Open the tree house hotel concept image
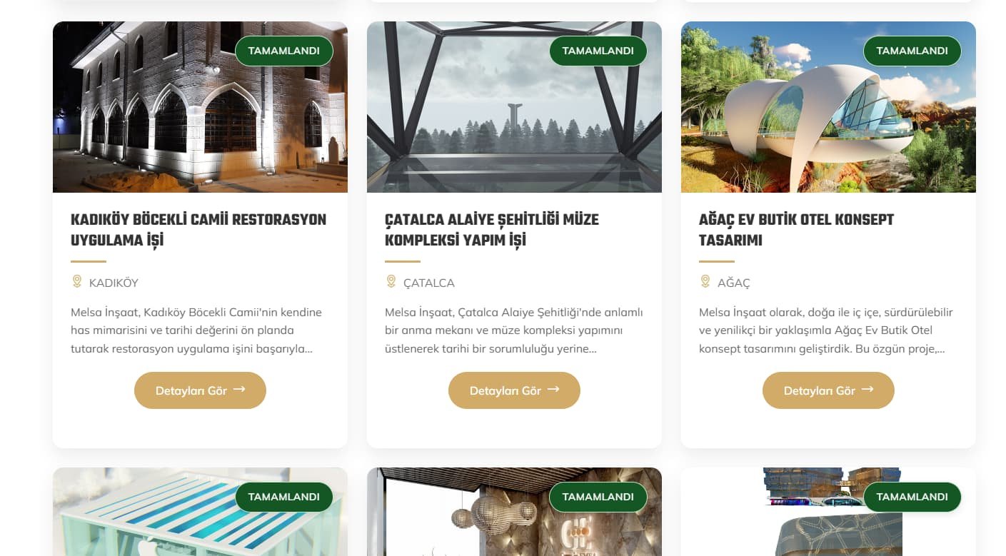The height and width of the screenshot is (556, 1006). (x=828, y=107)
